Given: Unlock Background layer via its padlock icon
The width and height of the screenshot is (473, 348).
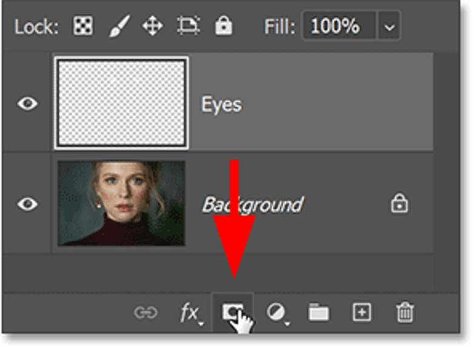Looking at the screenshot, I should click(400, 203).
